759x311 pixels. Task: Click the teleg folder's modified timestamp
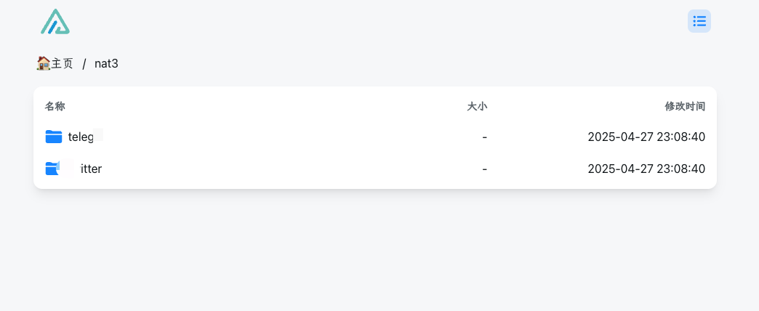646,137
